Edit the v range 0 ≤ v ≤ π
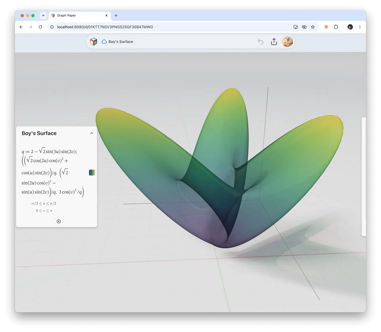 (x=44, y=211)
